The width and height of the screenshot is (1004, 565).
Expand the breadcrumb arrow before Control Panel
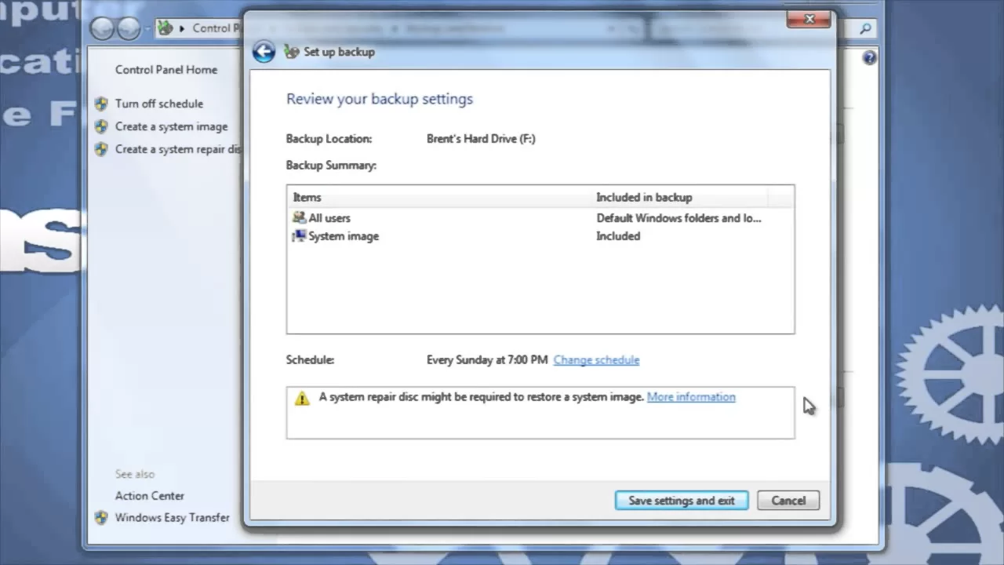[x=183, y=28]
